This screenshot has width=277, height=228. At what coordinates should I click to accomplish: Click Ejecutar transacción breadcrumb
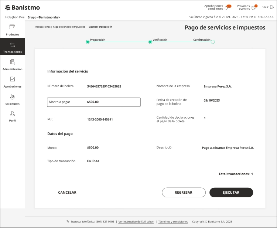coord(100,27)
